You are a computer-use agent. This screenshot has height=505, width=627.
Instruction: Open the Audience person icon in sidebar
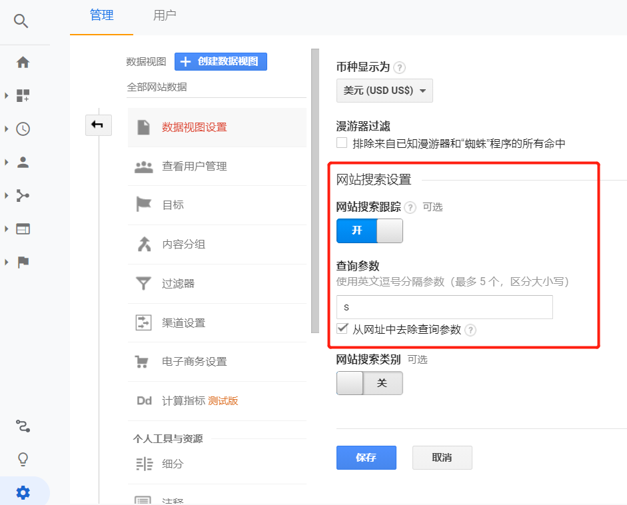tap(23, 162)
